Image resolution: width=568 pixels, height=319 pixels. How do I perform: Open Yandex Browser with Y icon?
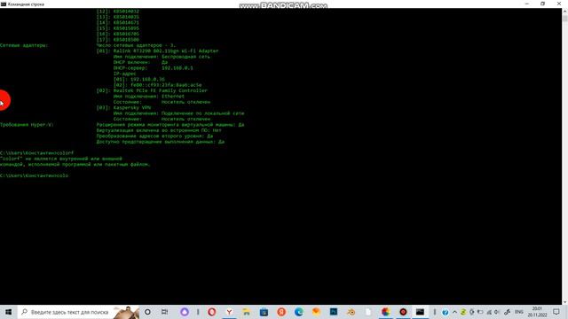coord(229,312)
